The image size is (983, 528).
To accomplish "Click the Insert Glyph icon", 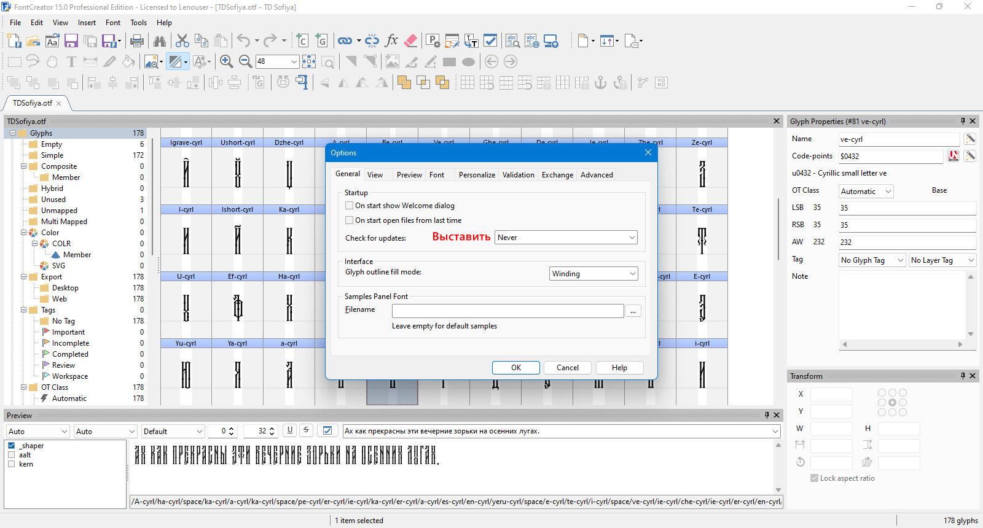I will 321,41.
